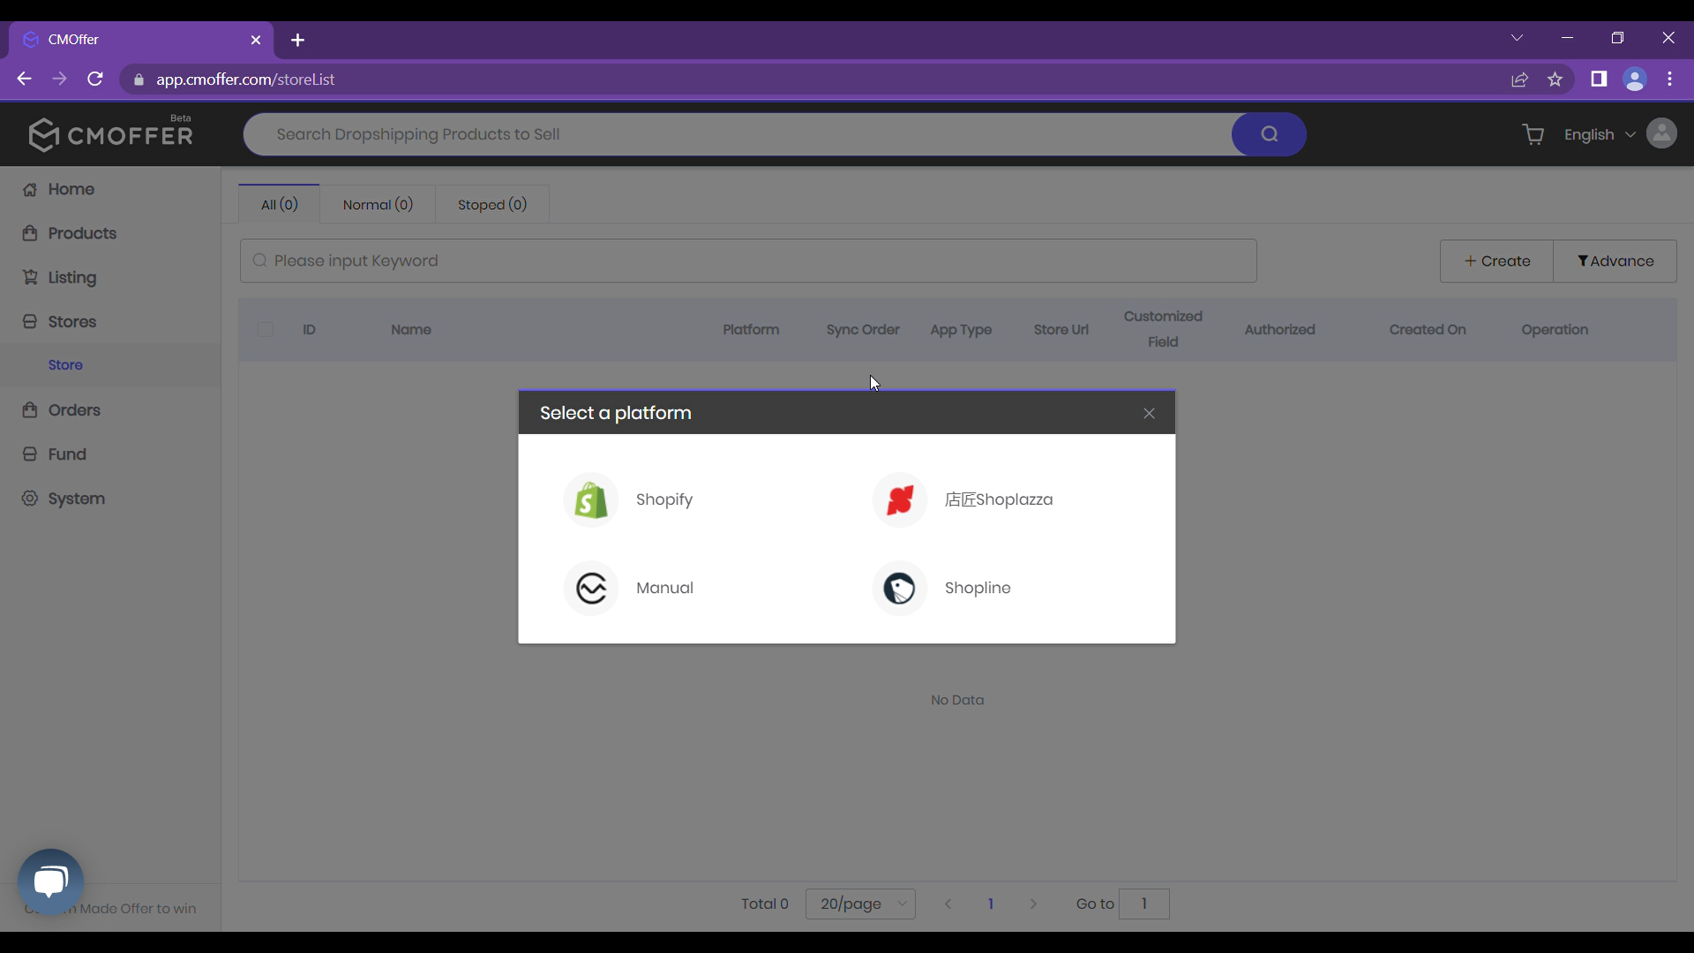This screenshot has height=953, width=1694.
Task: Click the Advance filter button
Action: tap(1615, 260)
